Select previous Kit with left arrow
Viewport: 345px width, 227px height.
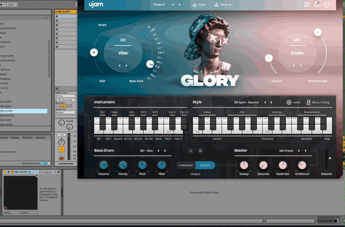point(120,66)
